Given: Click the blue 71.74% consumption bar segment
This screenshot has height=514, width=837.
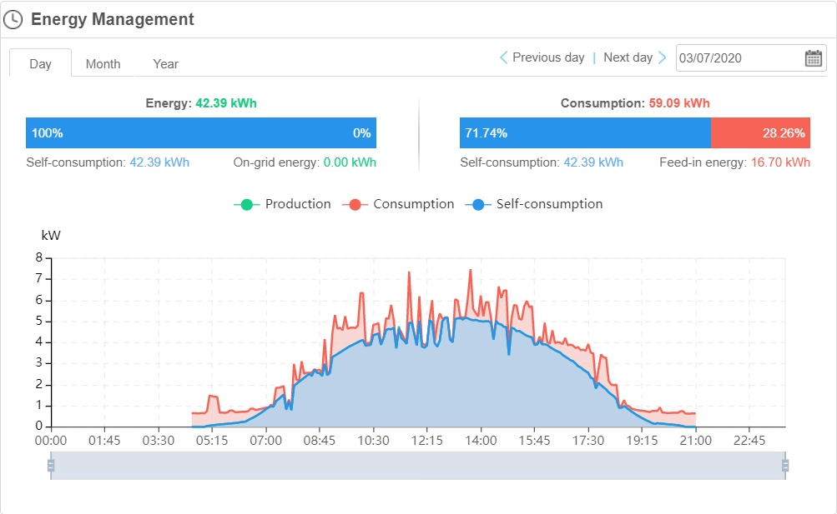Looking at the screenshot, I should (x=584, y=133).
